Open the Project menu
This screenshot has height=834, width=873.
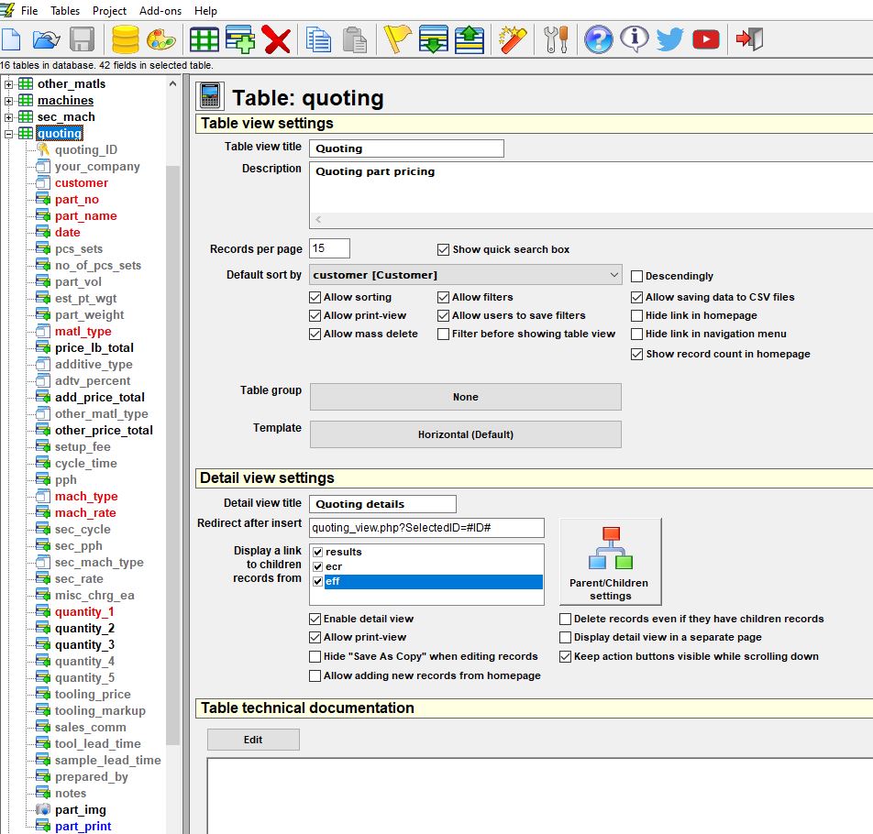[x=109, y=11]
